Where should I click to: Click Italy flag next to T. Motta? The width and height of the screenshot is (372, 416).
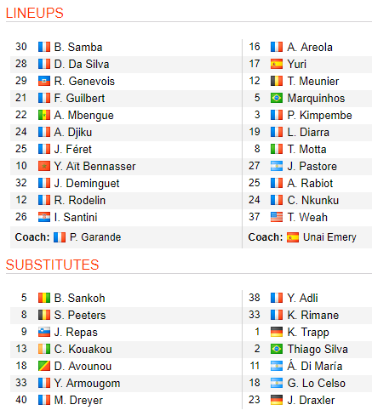point(277,149)
